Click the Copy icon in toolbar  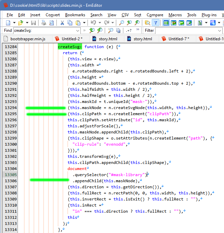(x=70, y=23)
